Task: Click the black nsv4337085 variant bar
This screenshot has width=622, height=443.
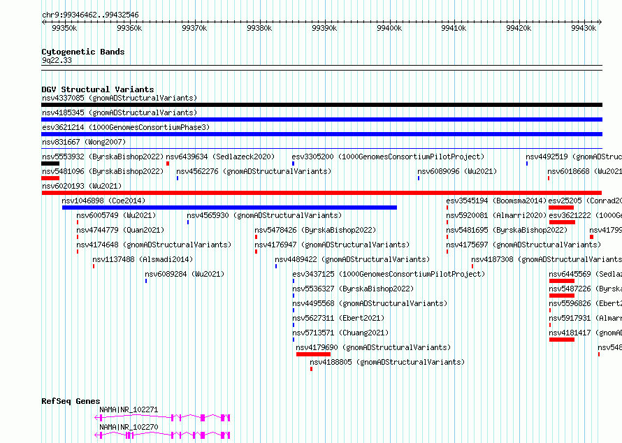Action: click(x=321, y=105)
